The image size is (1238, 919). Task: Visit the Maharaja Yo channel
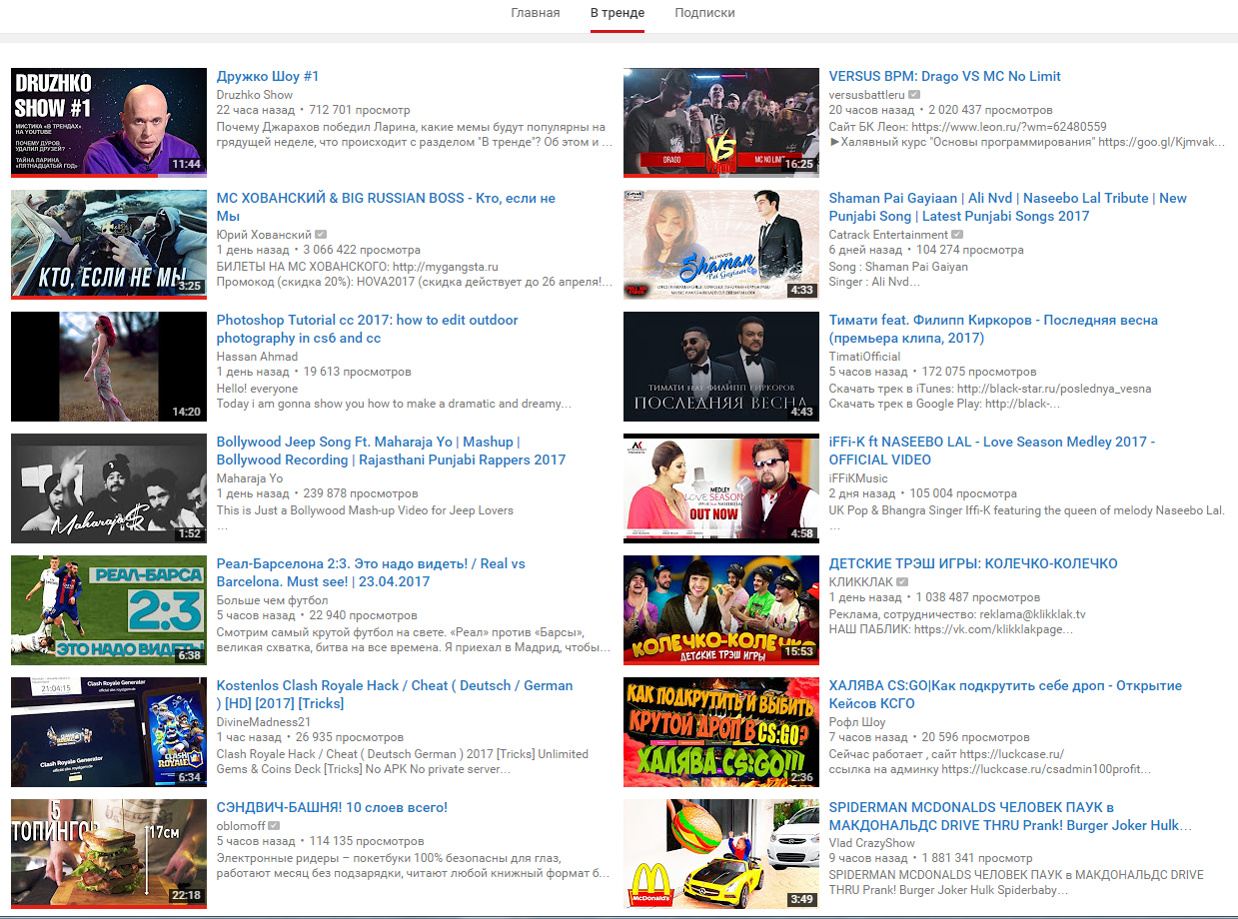(250, 477)
